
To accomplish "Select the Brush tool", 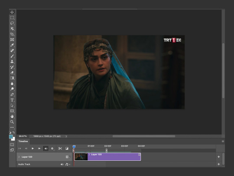I will [12, 56].
